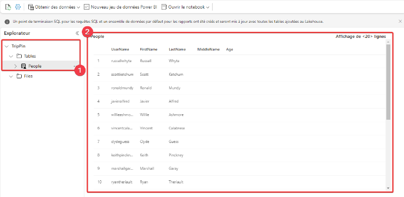The image size is (404, 197).
Task: Click the russellwhyte username cell
Action: pos(121,61)
